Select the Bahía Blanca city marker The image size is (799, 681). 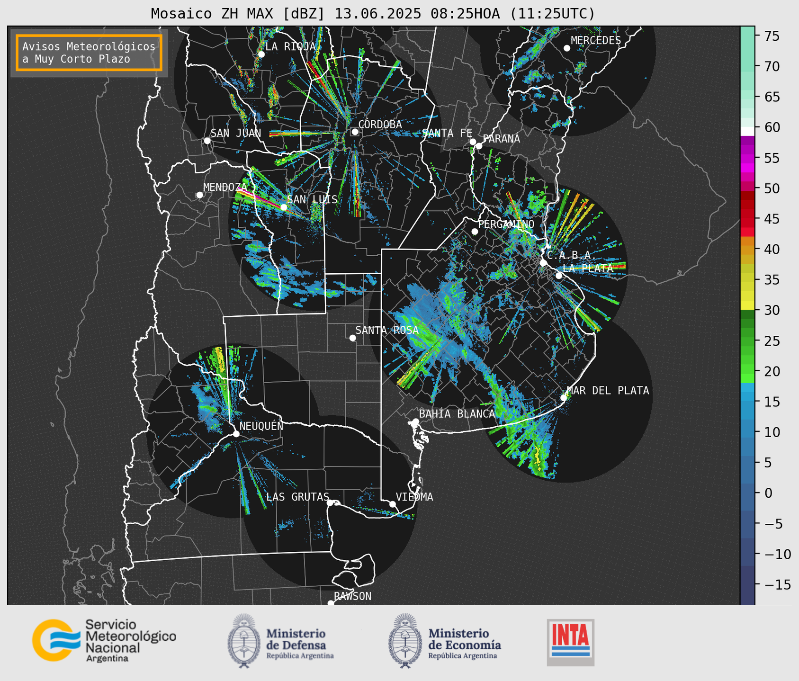[x=415, y=421]
